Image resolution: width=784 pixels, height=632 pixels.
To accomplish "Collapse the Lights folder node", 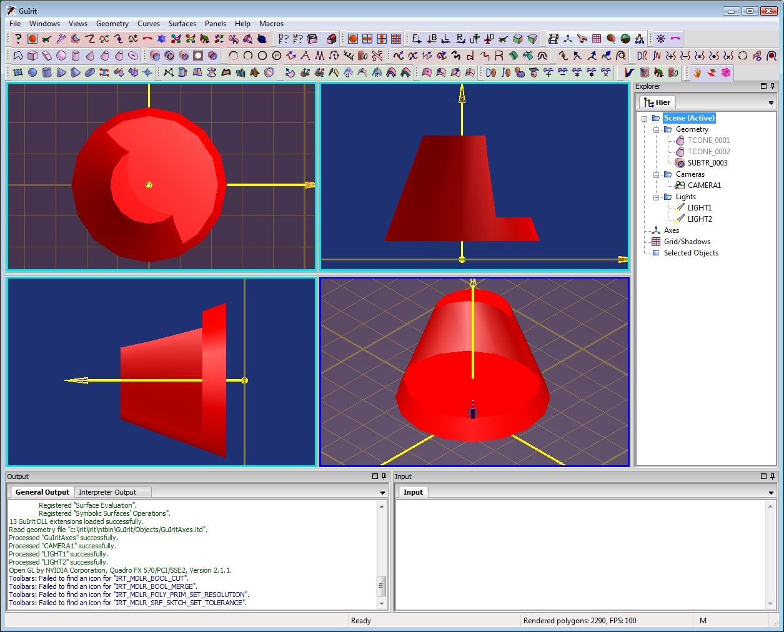I will [657, 197].
